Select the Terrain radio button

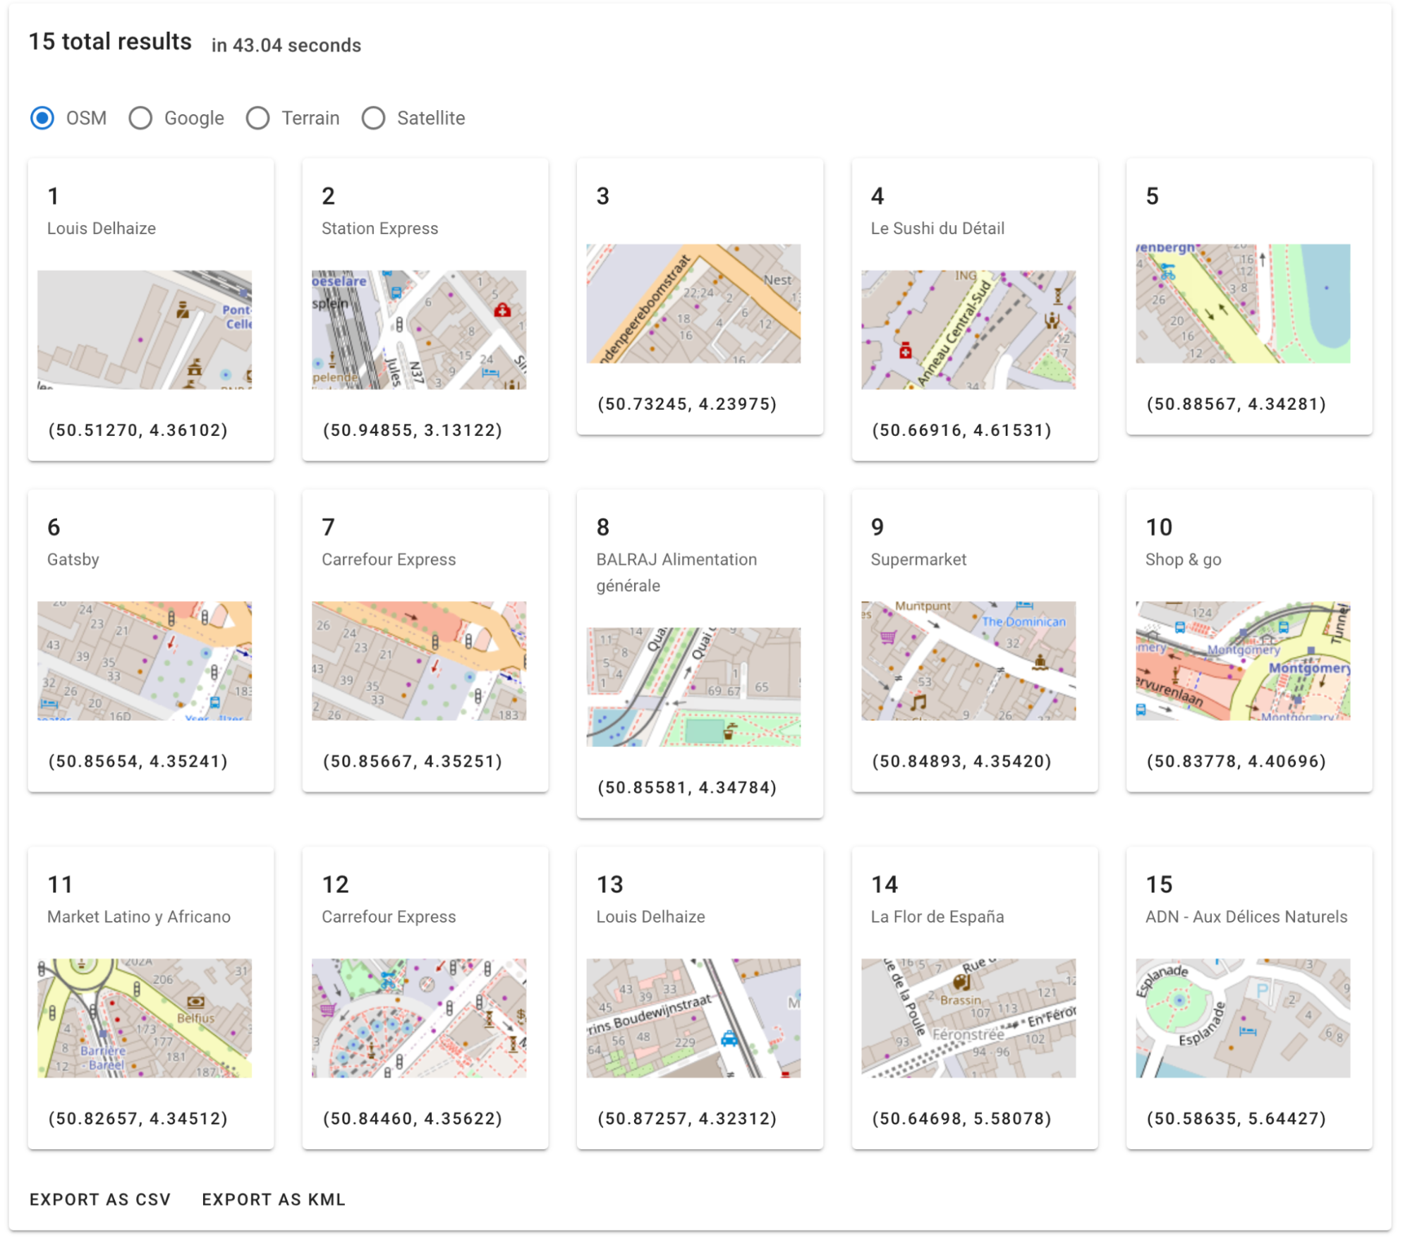(x=257, y=118)
